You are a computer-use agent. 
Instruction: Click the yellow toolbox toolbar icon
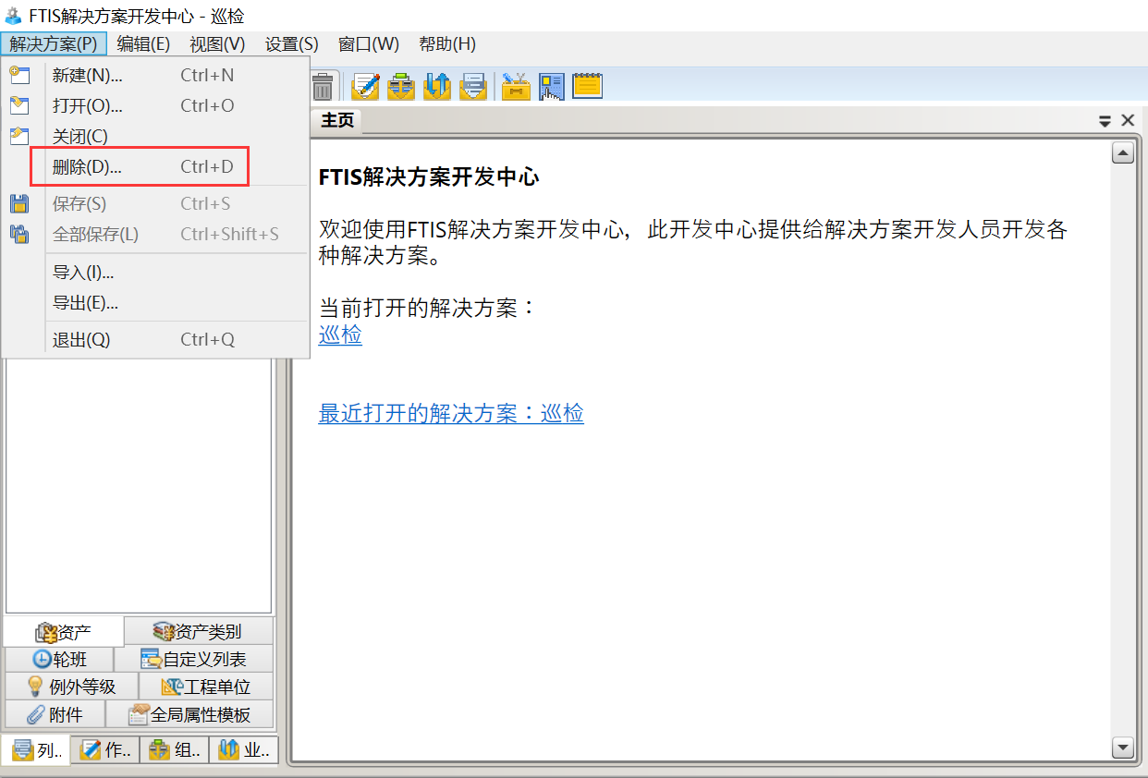pos(516,87)
